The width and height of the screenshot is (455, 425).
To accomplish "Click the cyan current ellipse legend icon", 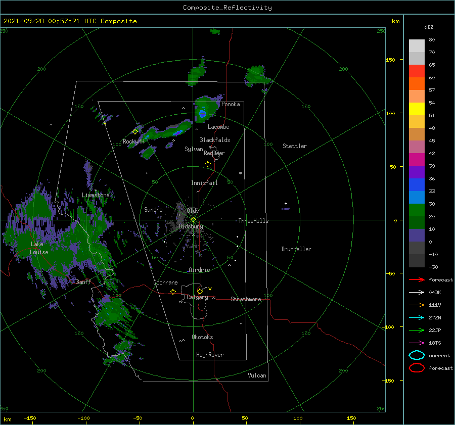I will click(417, 355).
